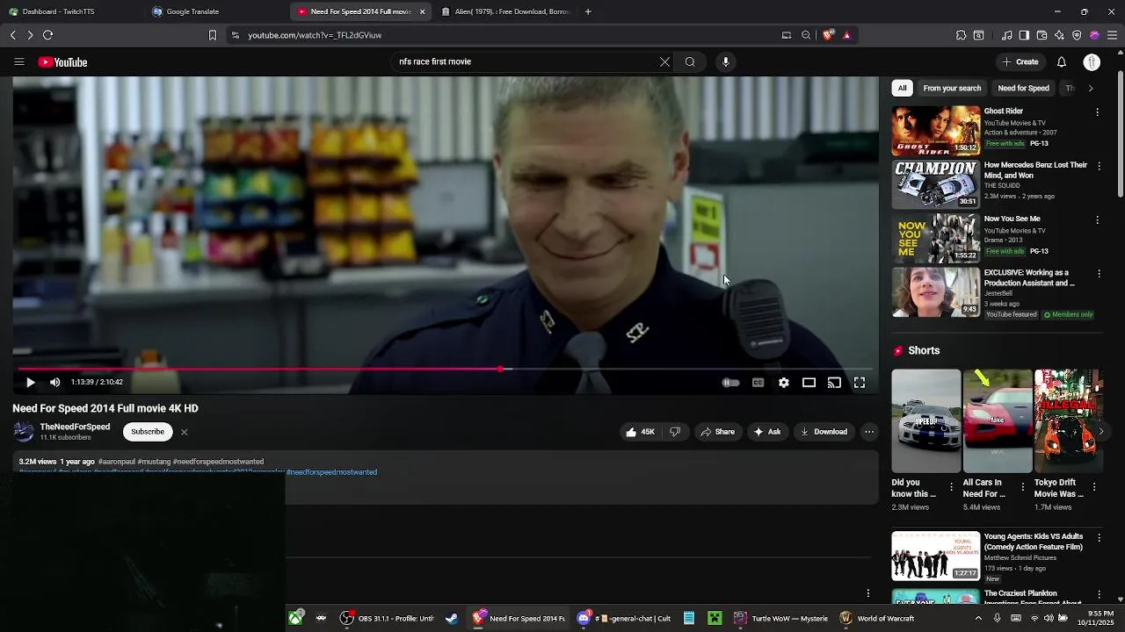This screenshot has width=1125, height=632.
Task: Open more actions menu beside Download
Action: click(868, 432)
